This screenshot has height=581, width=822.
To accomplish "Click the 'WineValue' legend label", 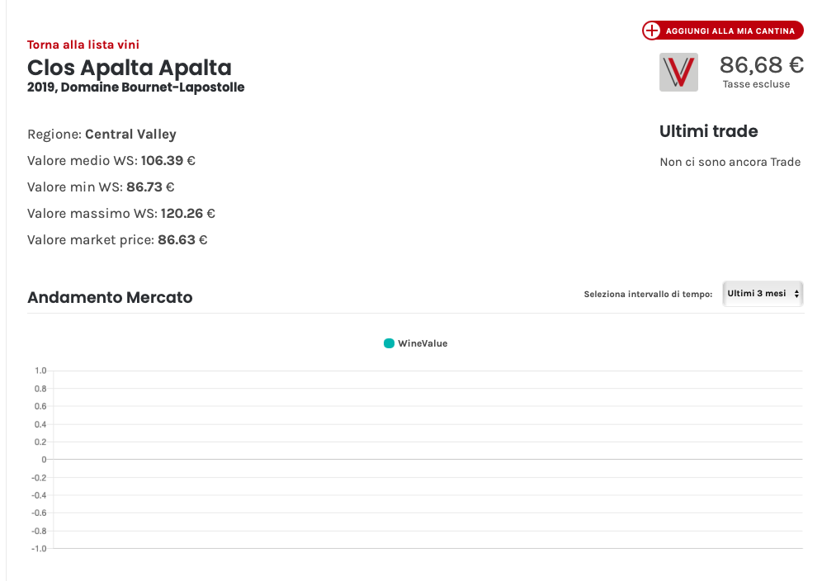I will [423, 343].
